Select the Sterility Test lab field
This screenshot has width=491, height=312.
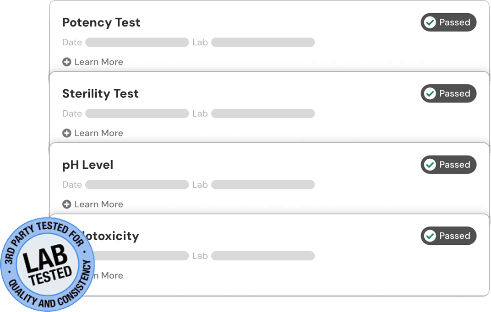(263, 113)
